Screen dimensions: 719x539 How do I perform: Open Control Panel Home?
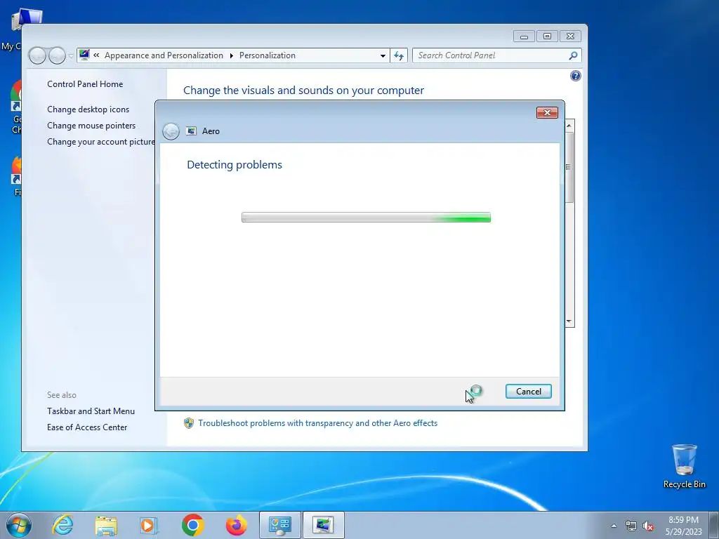coord(85,84)
